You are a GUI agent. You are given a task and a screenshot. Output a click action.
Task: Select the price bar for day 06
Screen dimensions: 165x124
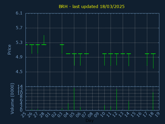coord(80,60)
